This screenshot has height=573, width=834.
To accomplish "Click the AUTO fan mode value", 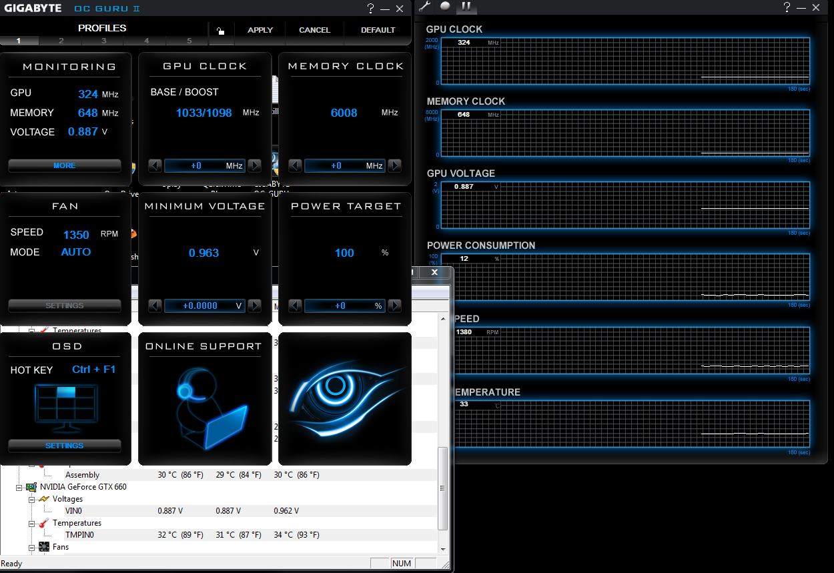I will [76, 252].
